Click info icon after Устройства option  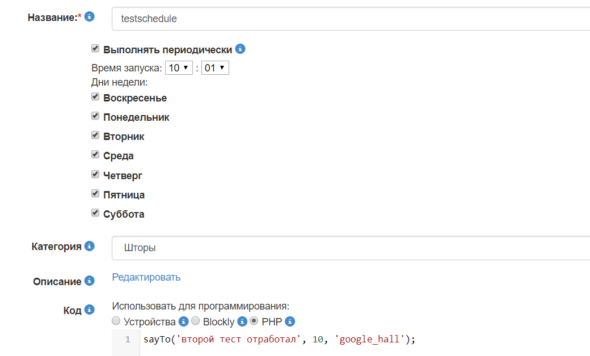(x=183, y=321)
